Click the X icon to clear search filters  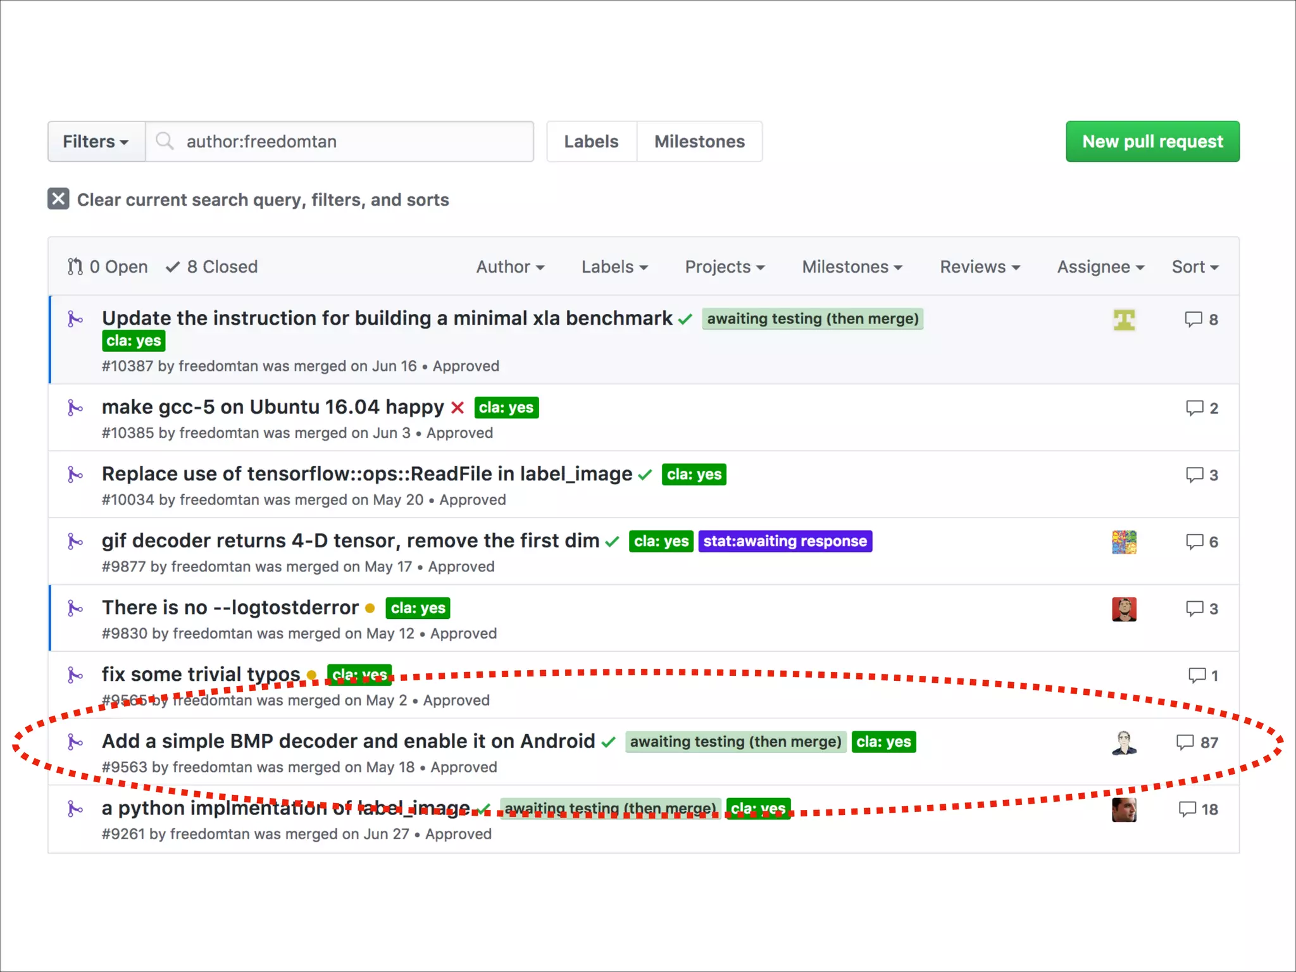[x=58, y=199]
